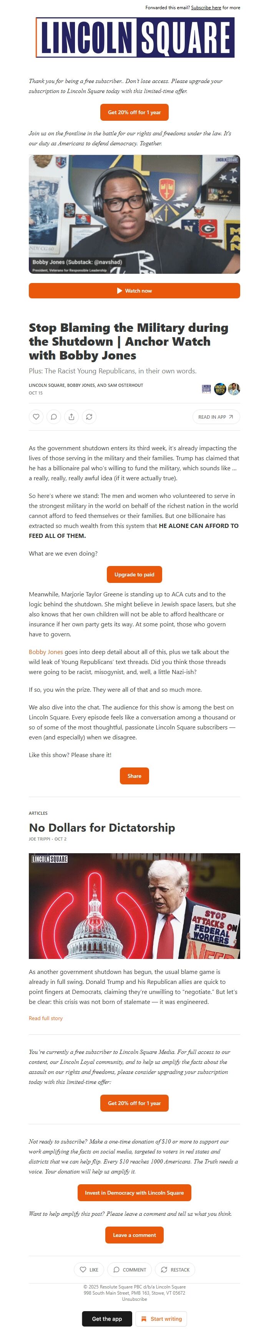Image resolution: width=269 pixels, height=1330 pixels.
Task: Follow the Bobby Jones hyperlink
Action: (46, 652)
